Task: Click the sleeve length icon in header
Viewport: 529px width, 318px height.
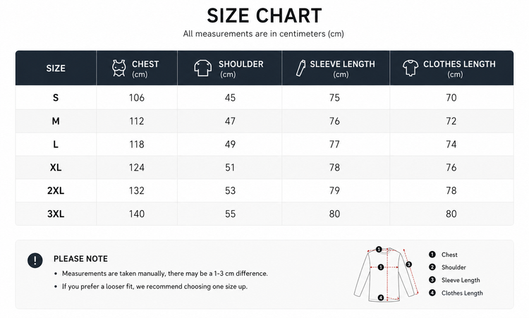Action: point(300,68)
